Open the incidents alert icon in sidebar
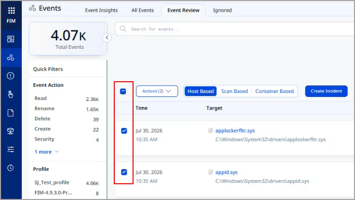 click(11, 76)
